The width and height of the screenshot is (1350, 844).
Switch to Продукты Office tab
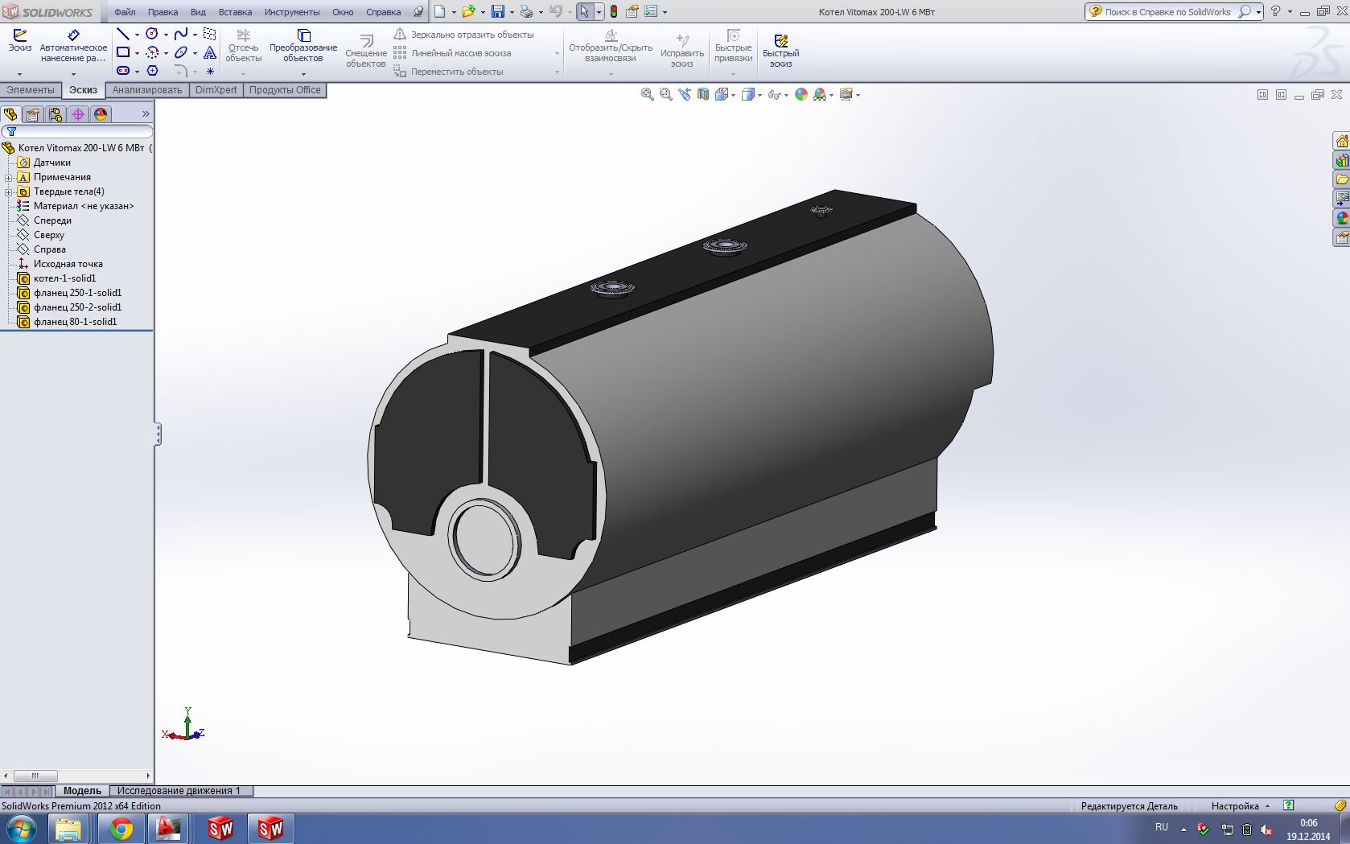tap(285, 90)
